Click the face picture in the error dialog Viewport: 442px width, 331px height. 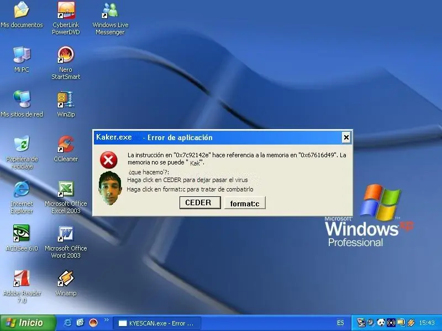tap(110, 188)
